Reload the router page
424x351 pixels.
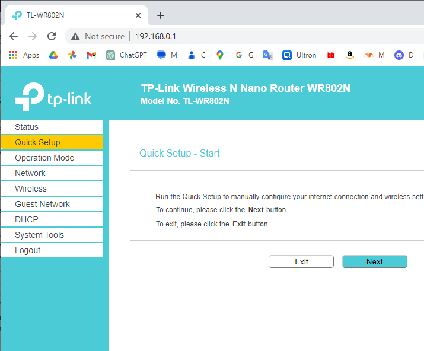pyautogui.click(x=52, y=36)
